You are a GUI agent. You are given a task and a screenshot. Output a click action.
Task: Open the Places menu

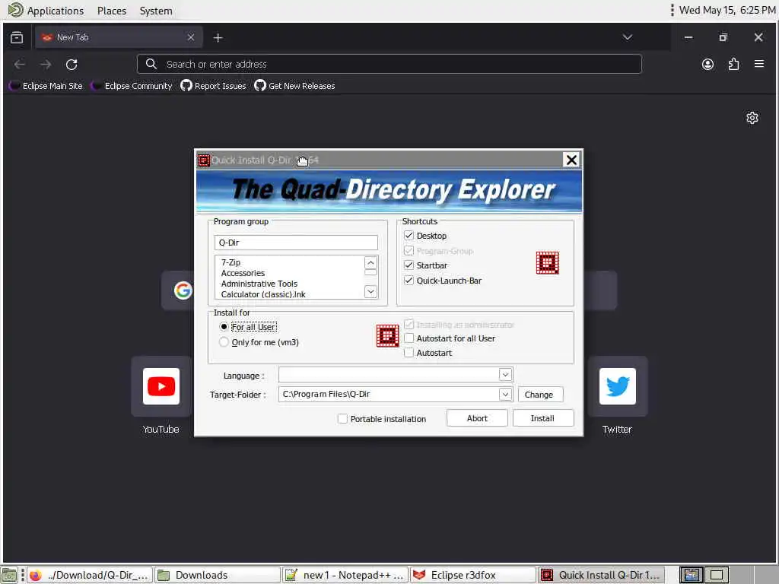click(112, 11)
